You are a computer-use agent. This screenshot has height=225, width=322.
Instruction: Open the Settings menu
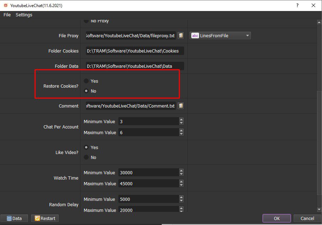[24, 15]
